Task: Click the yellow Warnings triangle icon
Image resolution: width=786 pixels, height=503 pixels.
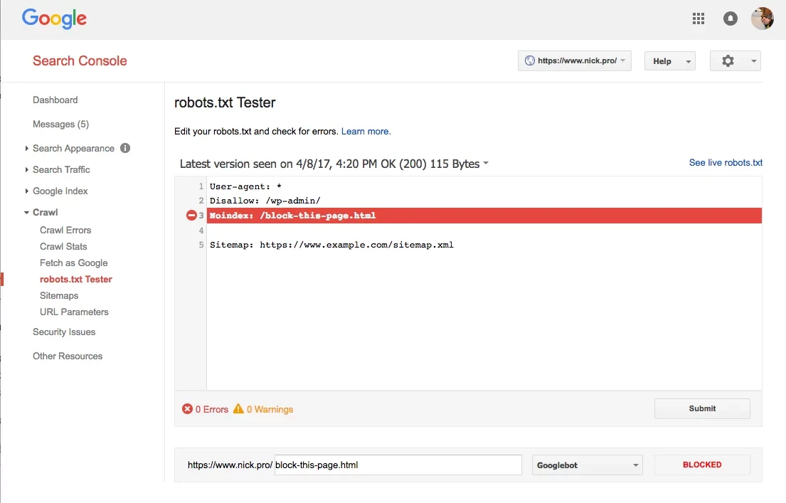Action: click(239, 409)
